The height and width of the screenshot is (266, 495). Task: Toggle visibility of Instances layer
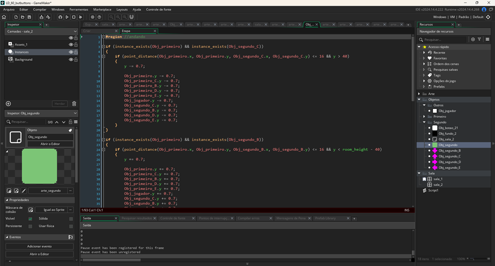pos(71,52)
